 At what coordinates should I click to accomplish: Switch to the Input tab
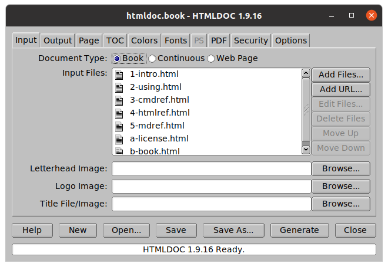click(26, 40)
